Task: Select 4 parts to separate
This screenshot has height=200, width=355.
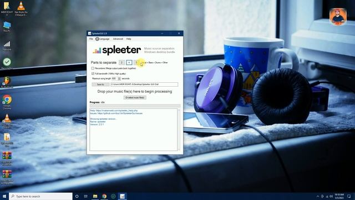Action: [129, 62]
